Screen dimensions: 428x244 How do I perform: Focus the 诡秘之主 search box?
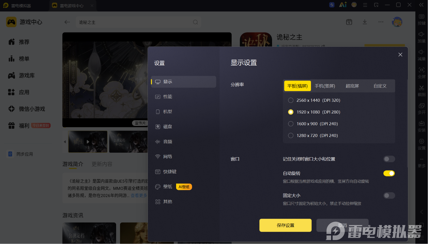tap(138, 22)
